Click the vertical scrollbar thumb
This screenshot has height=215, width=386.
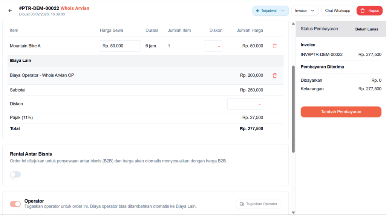pos(293,109)
